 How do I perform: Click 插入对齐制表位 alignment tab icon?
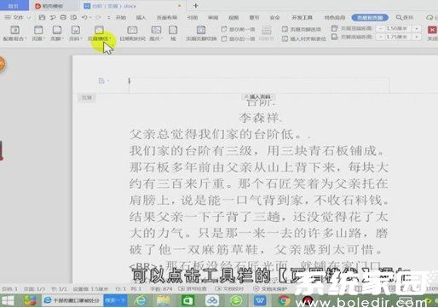point(303,38)
